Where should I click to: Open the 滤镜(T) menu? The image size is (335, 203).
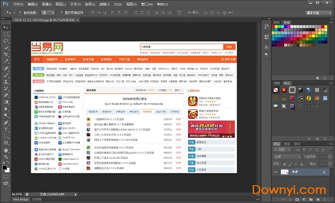coord(104,4)
